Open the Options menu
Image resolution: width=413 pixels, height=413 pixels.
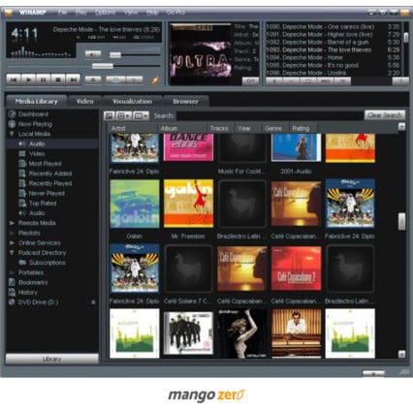pos(106,13)
